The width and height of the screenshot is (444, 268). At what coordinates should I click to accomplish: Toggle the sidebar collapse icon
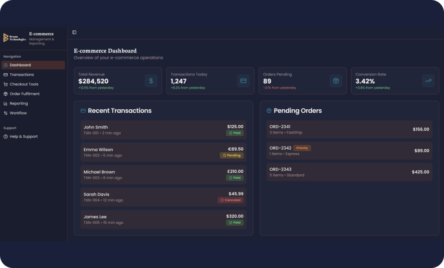[74, 32]
